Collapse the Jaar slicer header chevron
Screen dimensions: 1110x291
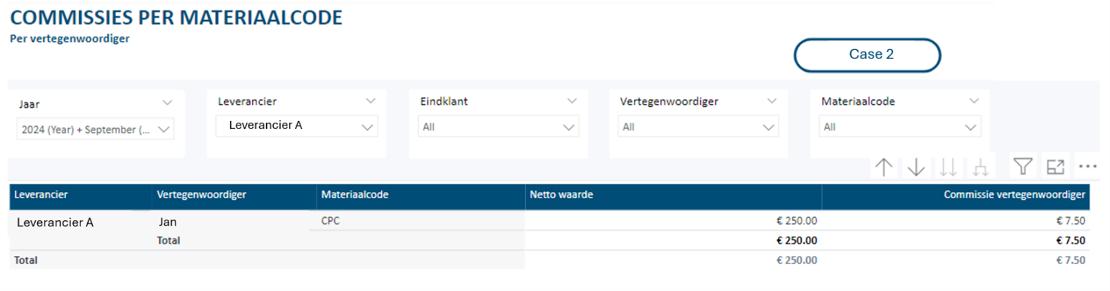click(x=167, y=103)
